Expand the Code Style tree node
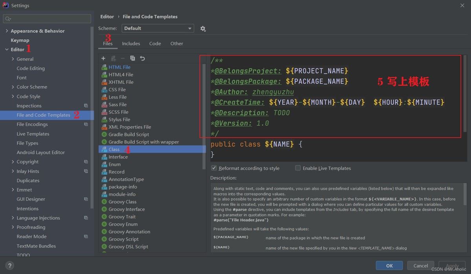 click(x=13, y=97)
